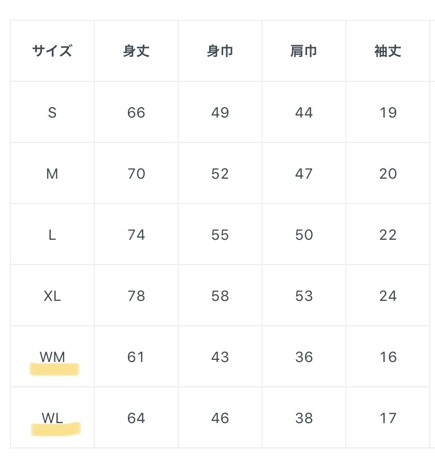
Task: Click the highlighted WL size label
Action: [x=52, y=418]
